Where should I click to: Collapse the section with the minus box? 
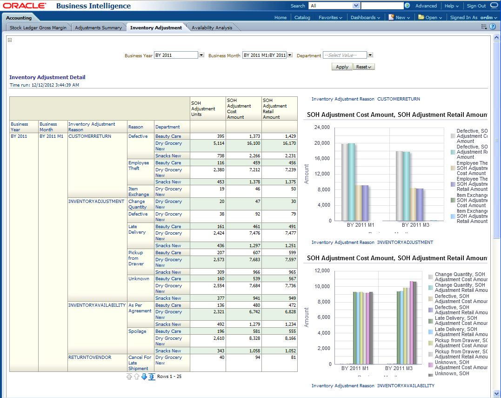pyautogui.click(x=10, y=40)
